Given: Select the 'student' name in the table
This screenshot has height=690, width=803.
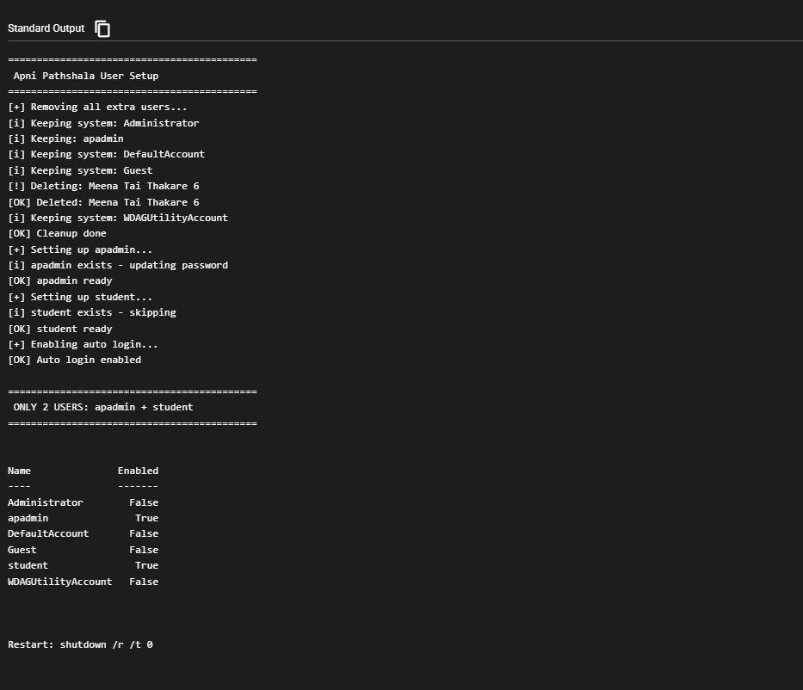Looking at the screenshot, I should [28, 565].
